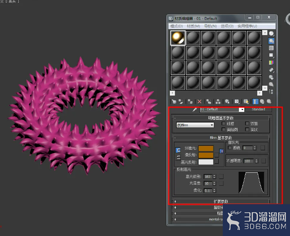The image size is (290, 236).
Task: Click the Select by Material icon
Action: pos(271,84)
